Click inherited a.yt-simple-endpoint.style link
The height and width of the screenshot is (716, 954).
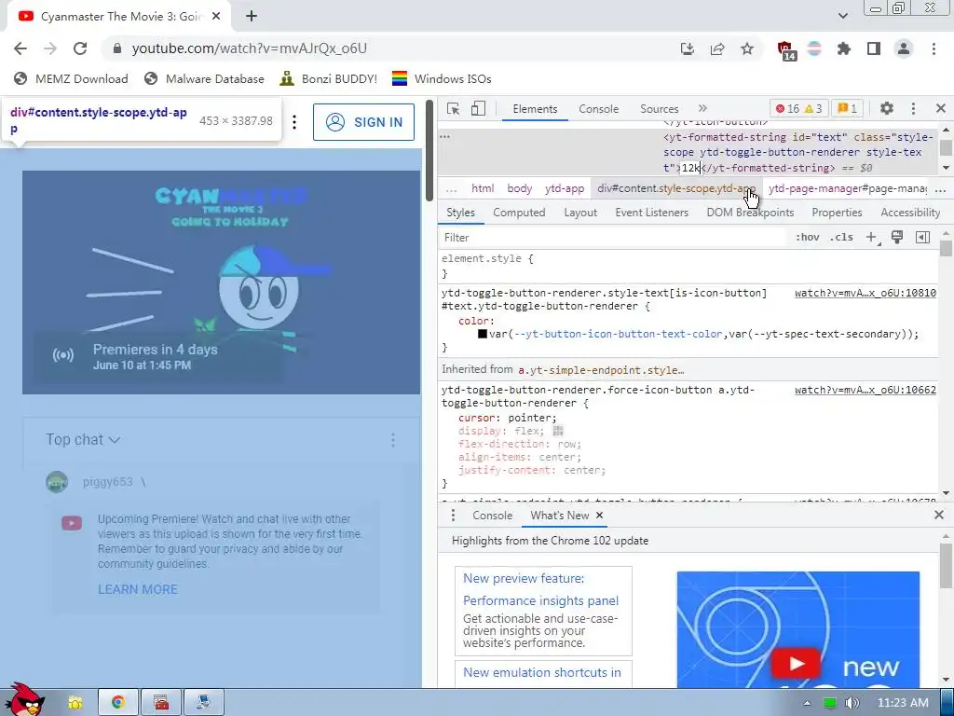[601, 369]
